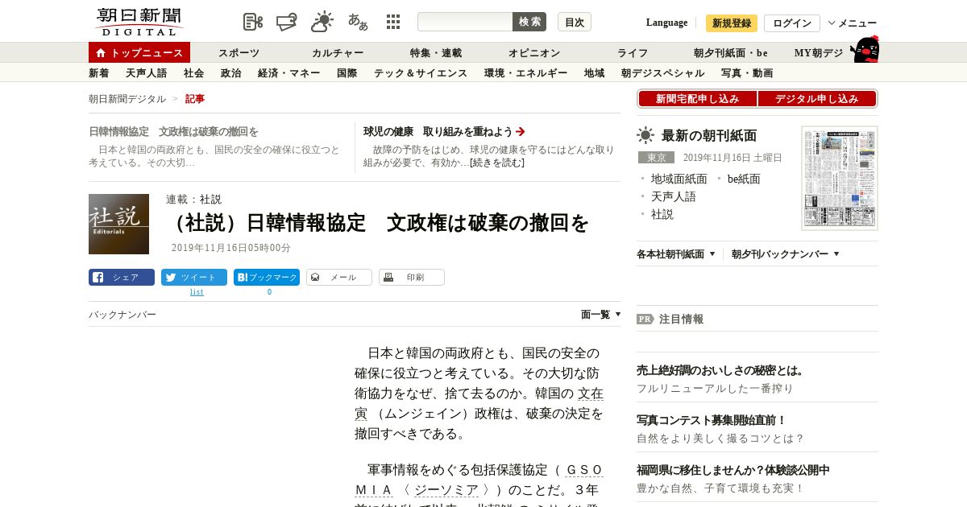Go to 国際 section

tap(347, 72)
